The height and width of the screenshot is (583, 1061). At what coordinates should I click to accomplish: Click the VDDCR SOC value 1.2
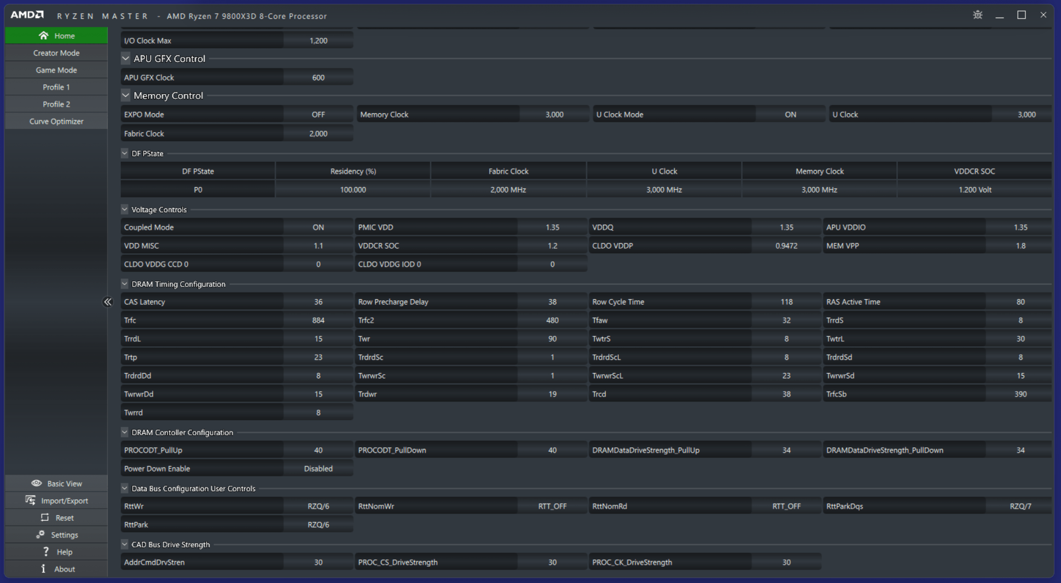552,246
